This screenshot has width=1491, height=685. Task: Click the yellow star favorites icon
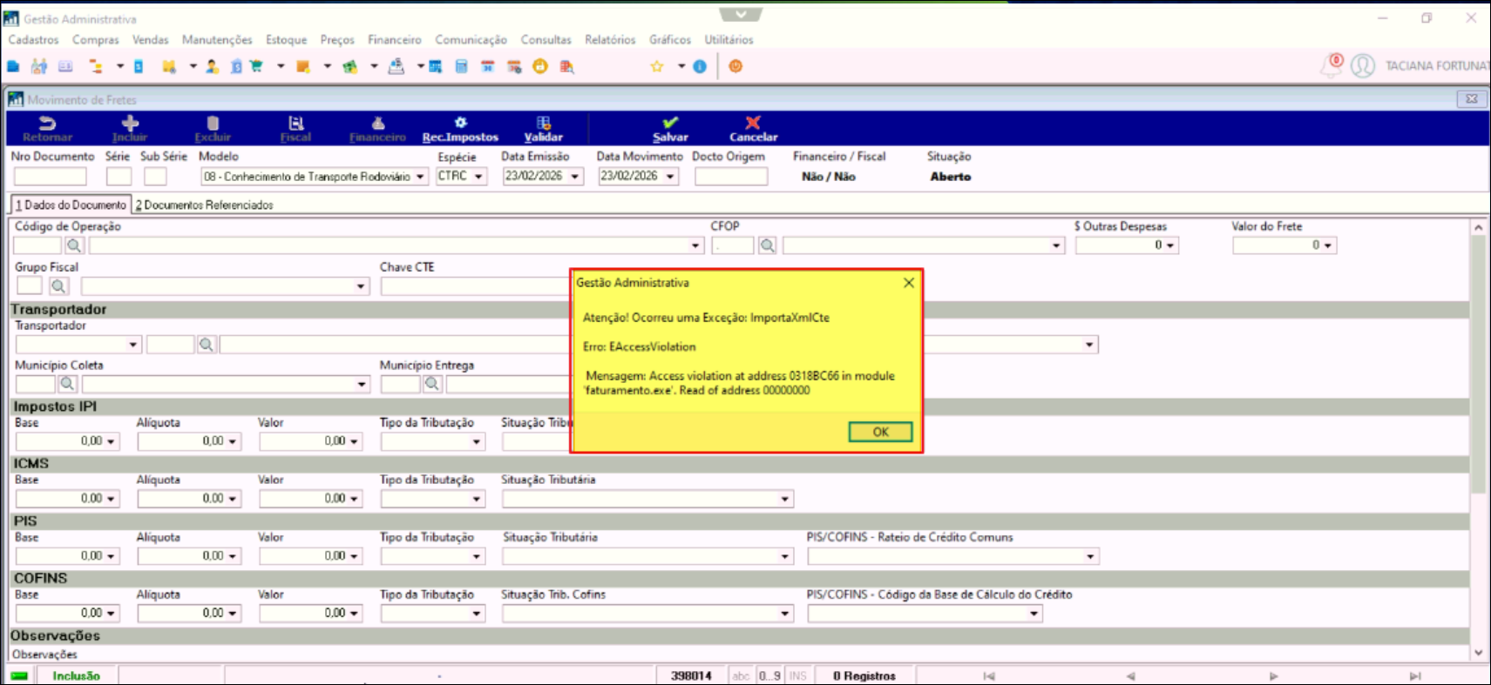[x=657, y=66]
